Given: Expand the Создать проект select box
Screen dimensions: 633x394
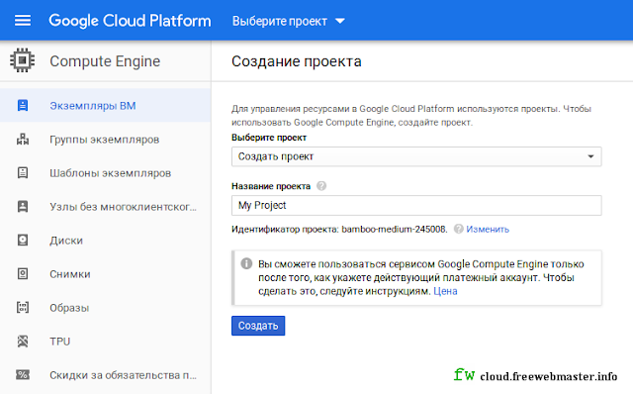Looking at the screenshot, I should pyautogui.click(x=416, y=156).
